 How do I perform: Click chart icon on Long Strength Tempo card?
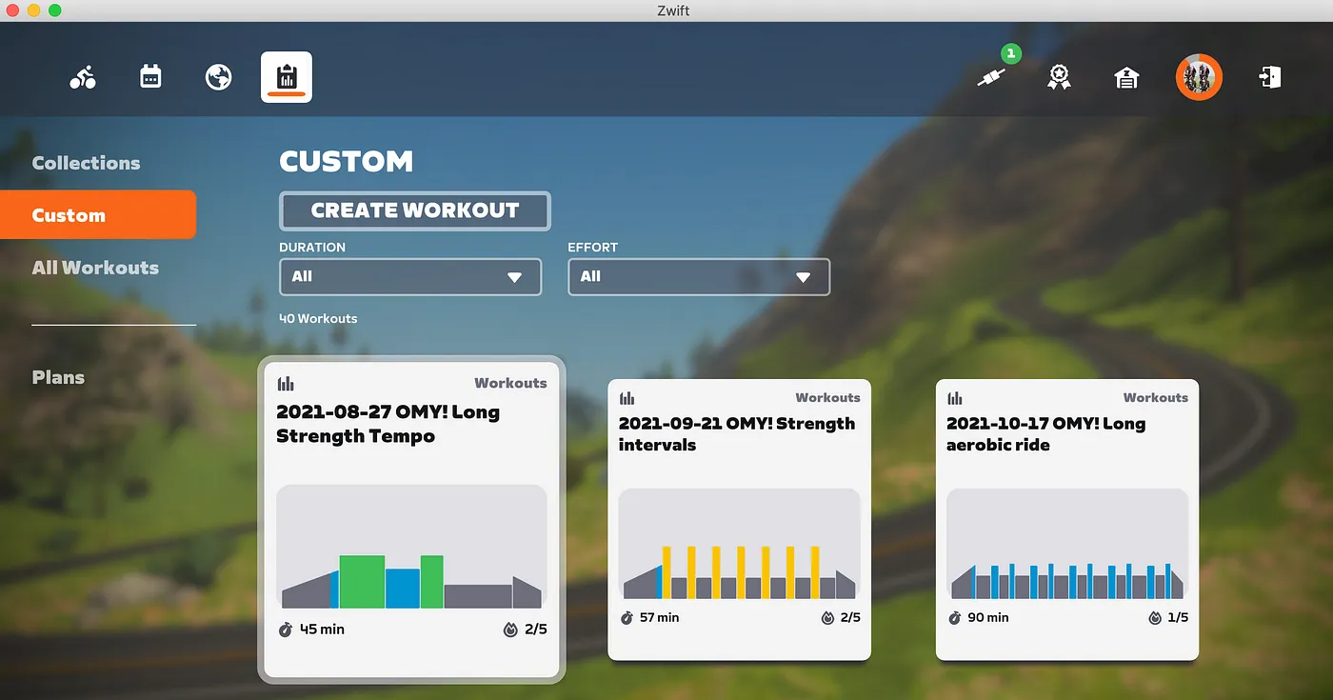click(x=286, y=384)
